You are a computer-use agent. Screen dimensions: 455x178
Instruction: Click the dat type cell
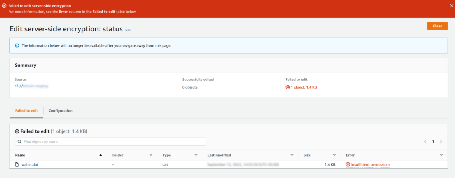165,164
